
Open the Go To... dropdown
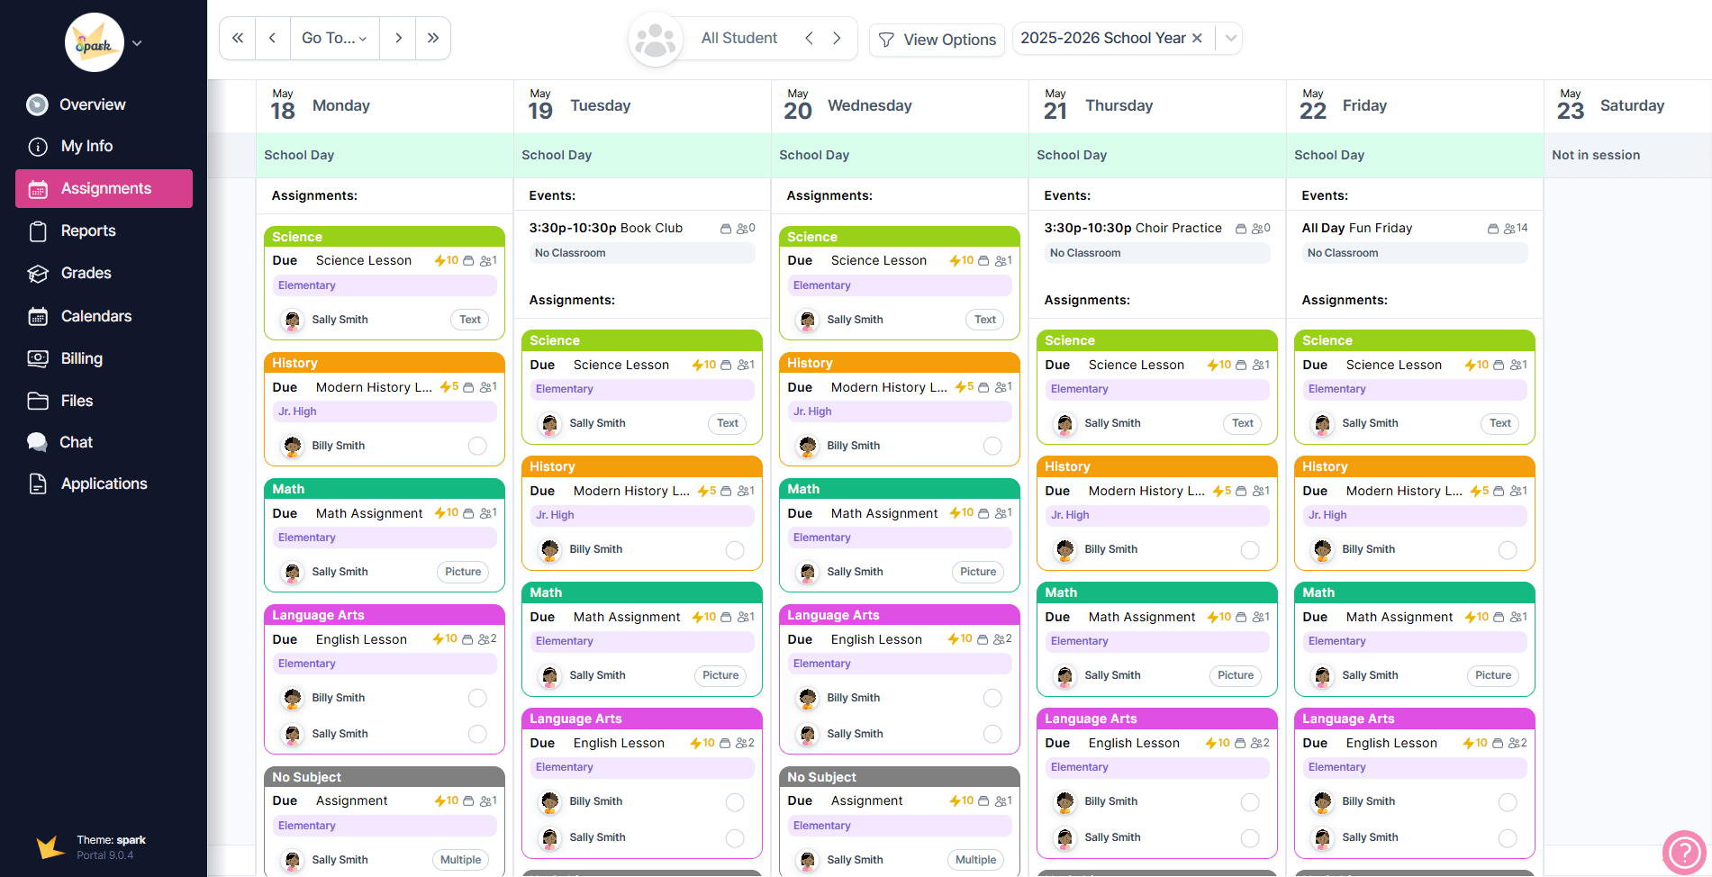[334, 38]
